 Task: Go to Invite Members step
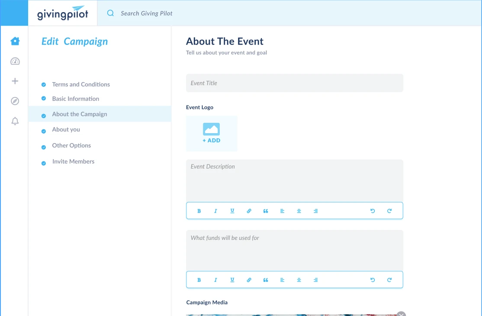point(73,162)
